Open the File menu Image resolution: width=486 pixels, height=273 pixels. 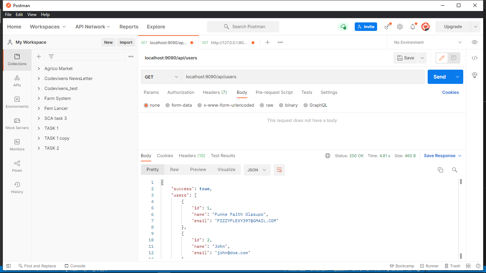[x=8, y=15]
